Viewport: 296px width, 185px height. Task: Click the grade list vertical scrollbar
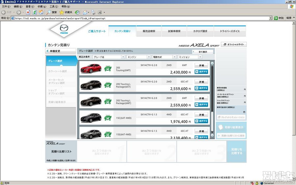click(212, 99)
